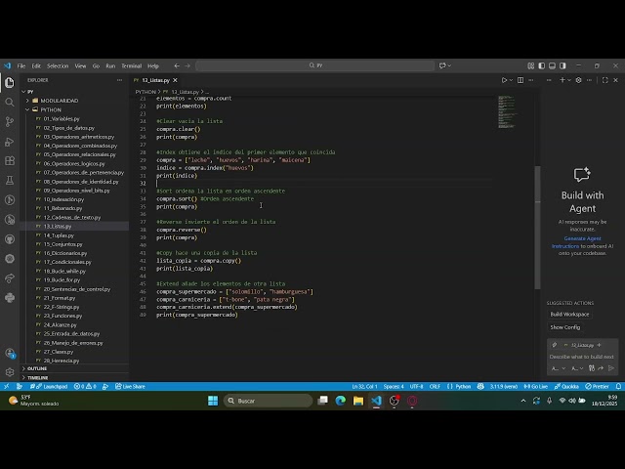Click the code minimap
Image resolution: width=625 pixels, height=469 pixels.
507,112
